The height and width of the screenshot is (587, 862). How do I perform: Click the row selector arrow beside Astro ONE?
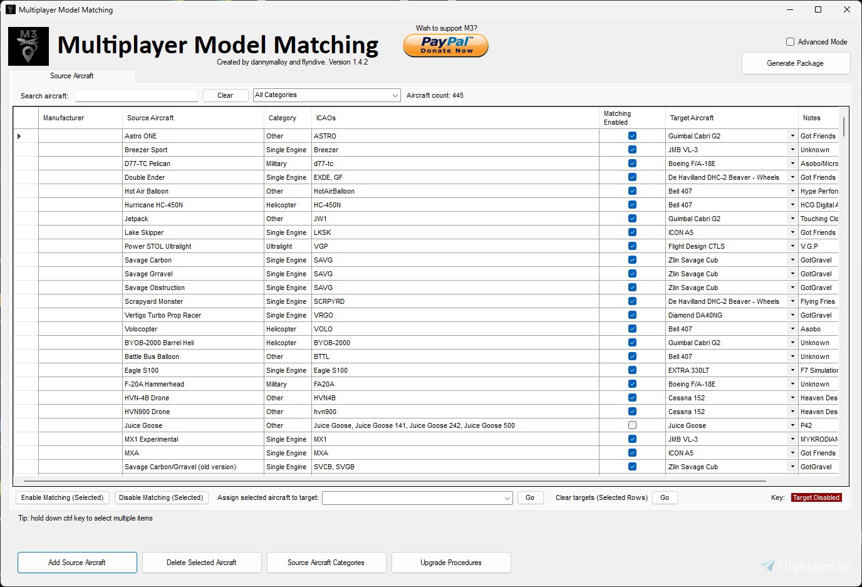(18, 135)
